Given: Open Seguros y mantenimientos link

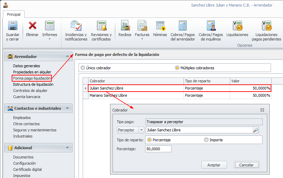Looking at the screenshot, I should [35, 130].
